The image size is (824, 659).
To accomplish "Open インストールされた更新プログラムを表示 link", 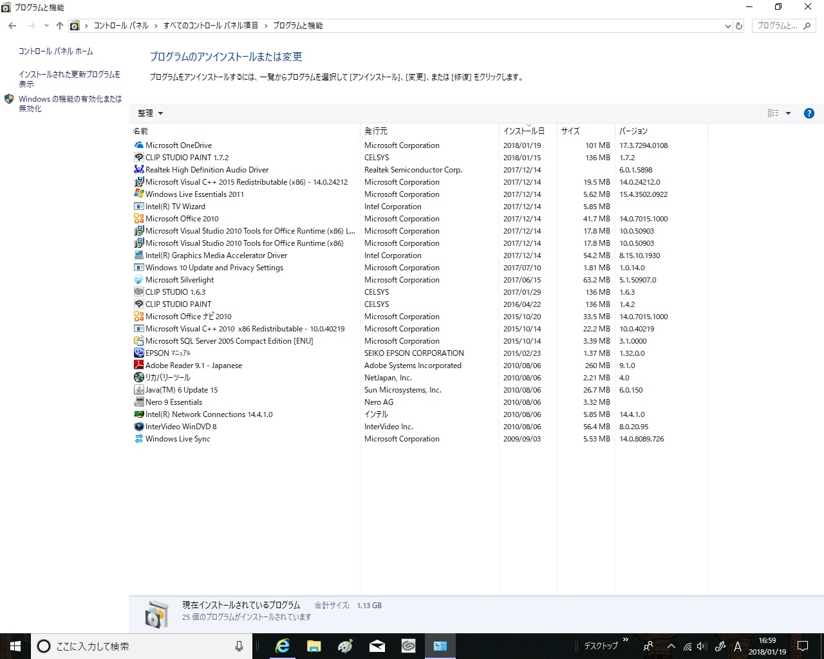I will click(70, 79).
